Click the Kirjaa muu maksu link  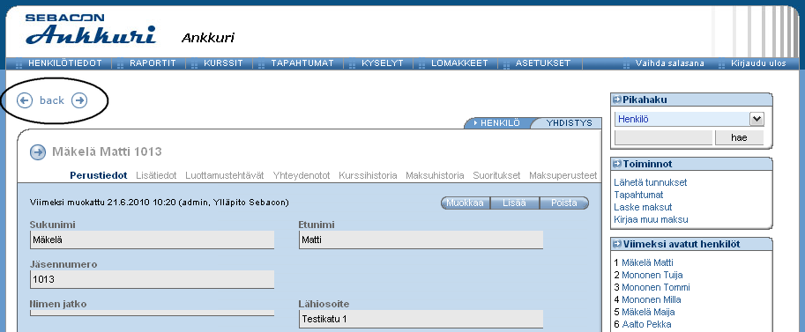point(651,219)
